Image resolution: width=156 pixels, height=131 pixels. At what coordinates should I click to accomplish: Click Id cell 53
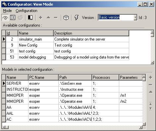[x=12, y=57]
